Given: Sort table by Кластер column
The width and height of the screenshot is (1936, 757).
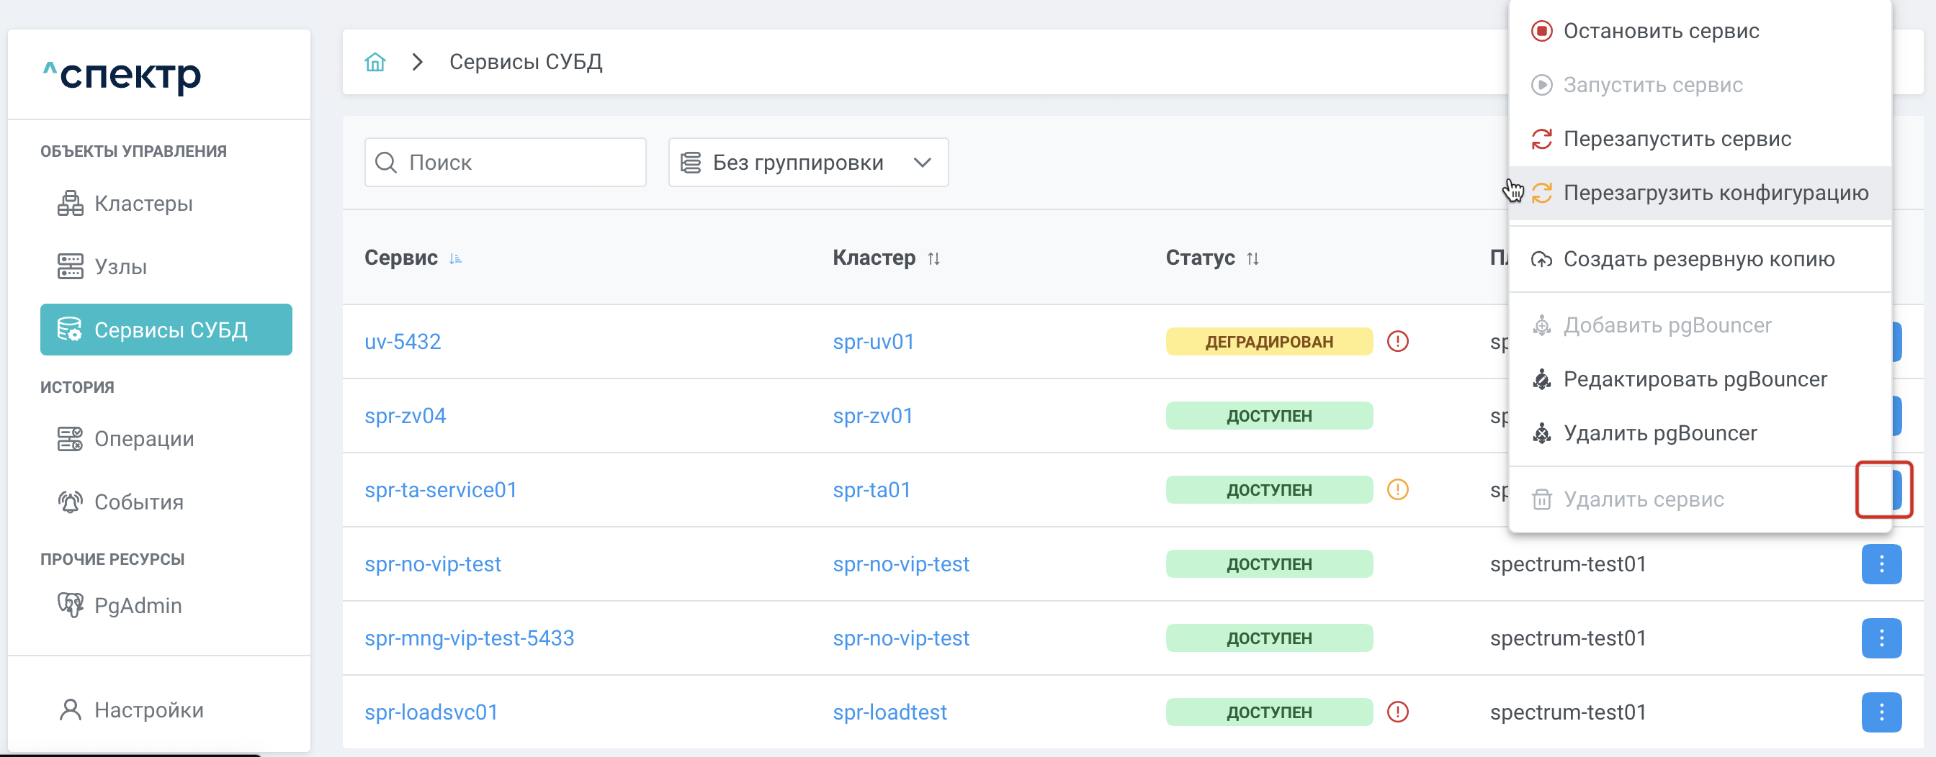Looking at the screenshot, I should (933, 258).
